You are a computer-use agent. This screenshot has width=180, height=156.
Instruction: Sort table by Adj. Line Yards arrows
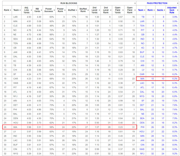click(x=31, y=10)
